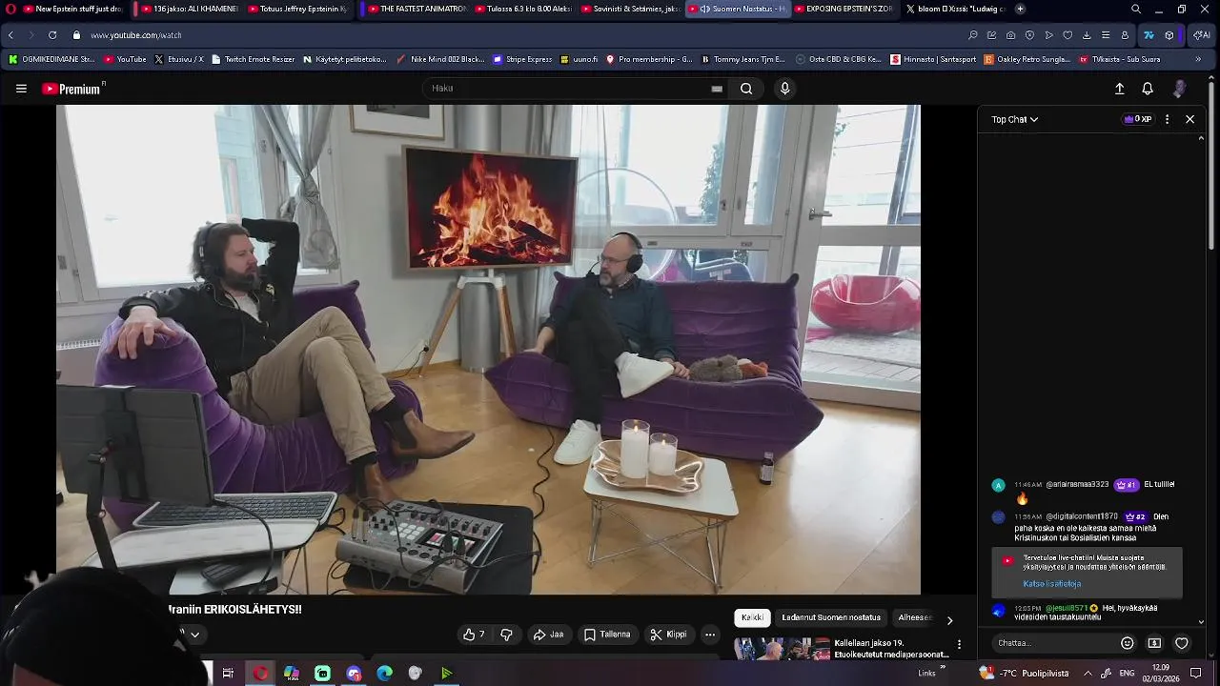Open the chat emoji picker
Image resolution: width=1220 pixels, height=686 pixels.
(x=1127, y=643)
